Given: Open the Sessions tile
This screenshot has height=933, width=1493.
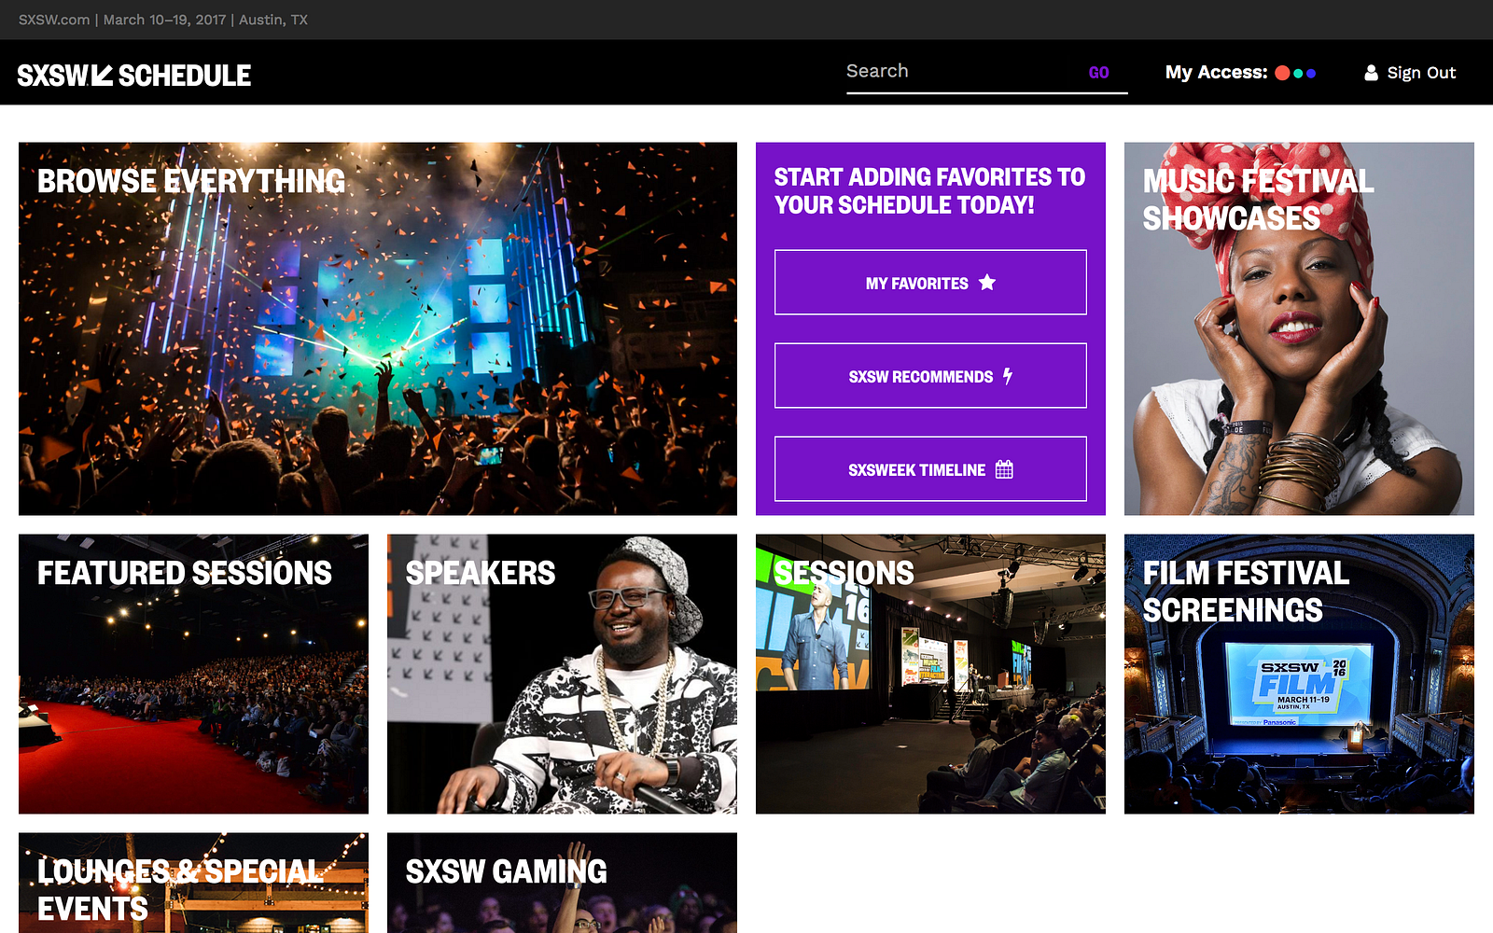Looking at the screenshot, I should click(930, 674).
